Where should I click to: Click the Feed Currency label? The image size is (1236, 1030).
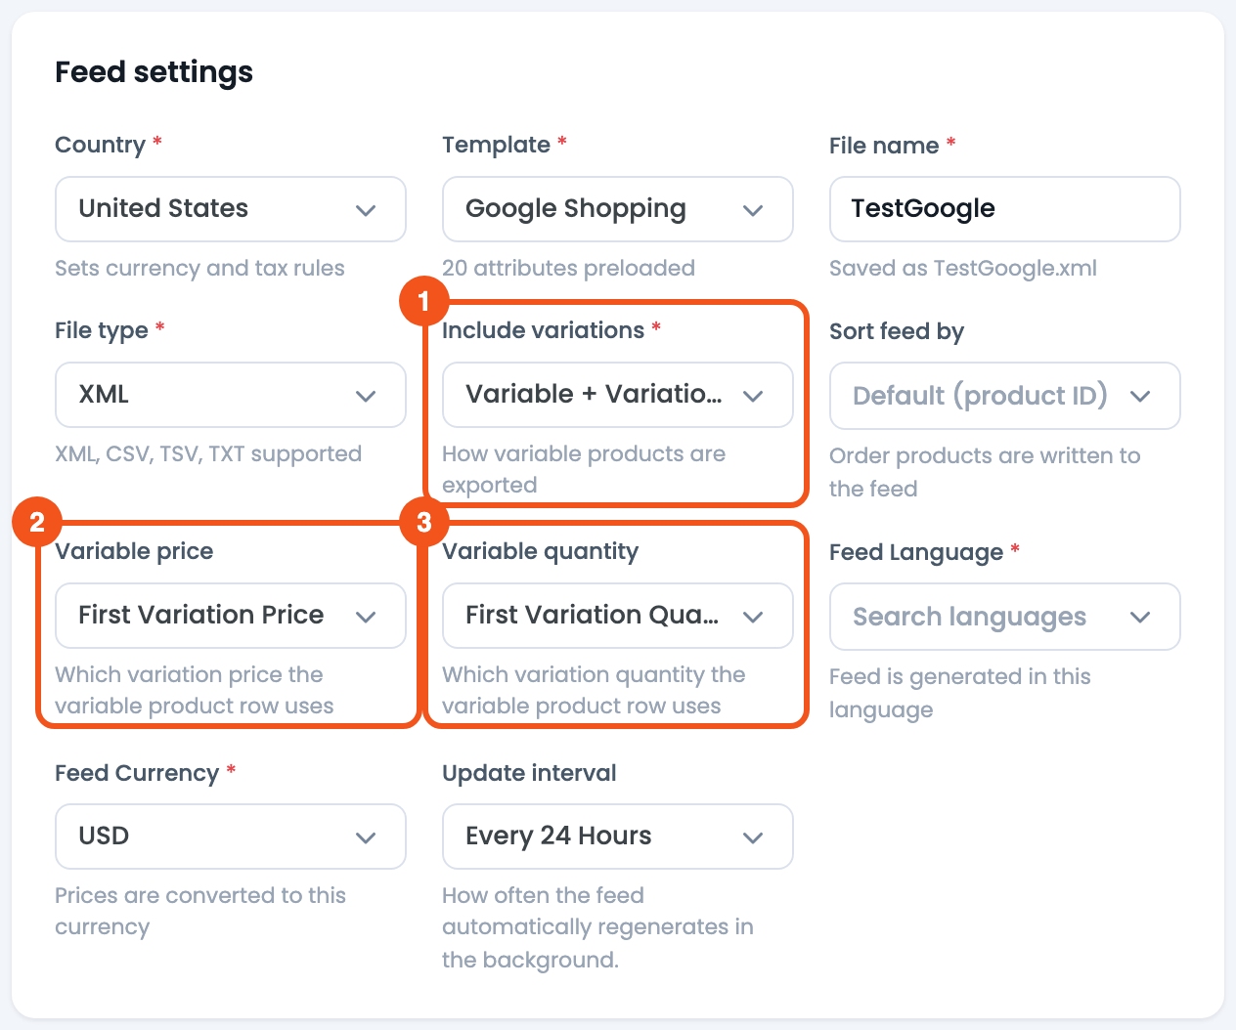pos(137,773)
